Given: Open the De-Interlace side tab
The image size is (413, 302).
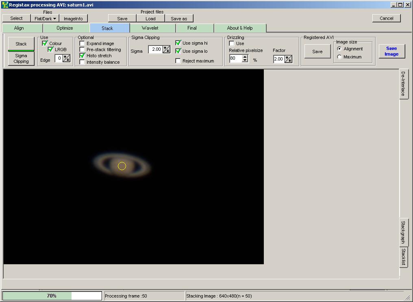Looking at the screenshot, I should tap(403, 84).
